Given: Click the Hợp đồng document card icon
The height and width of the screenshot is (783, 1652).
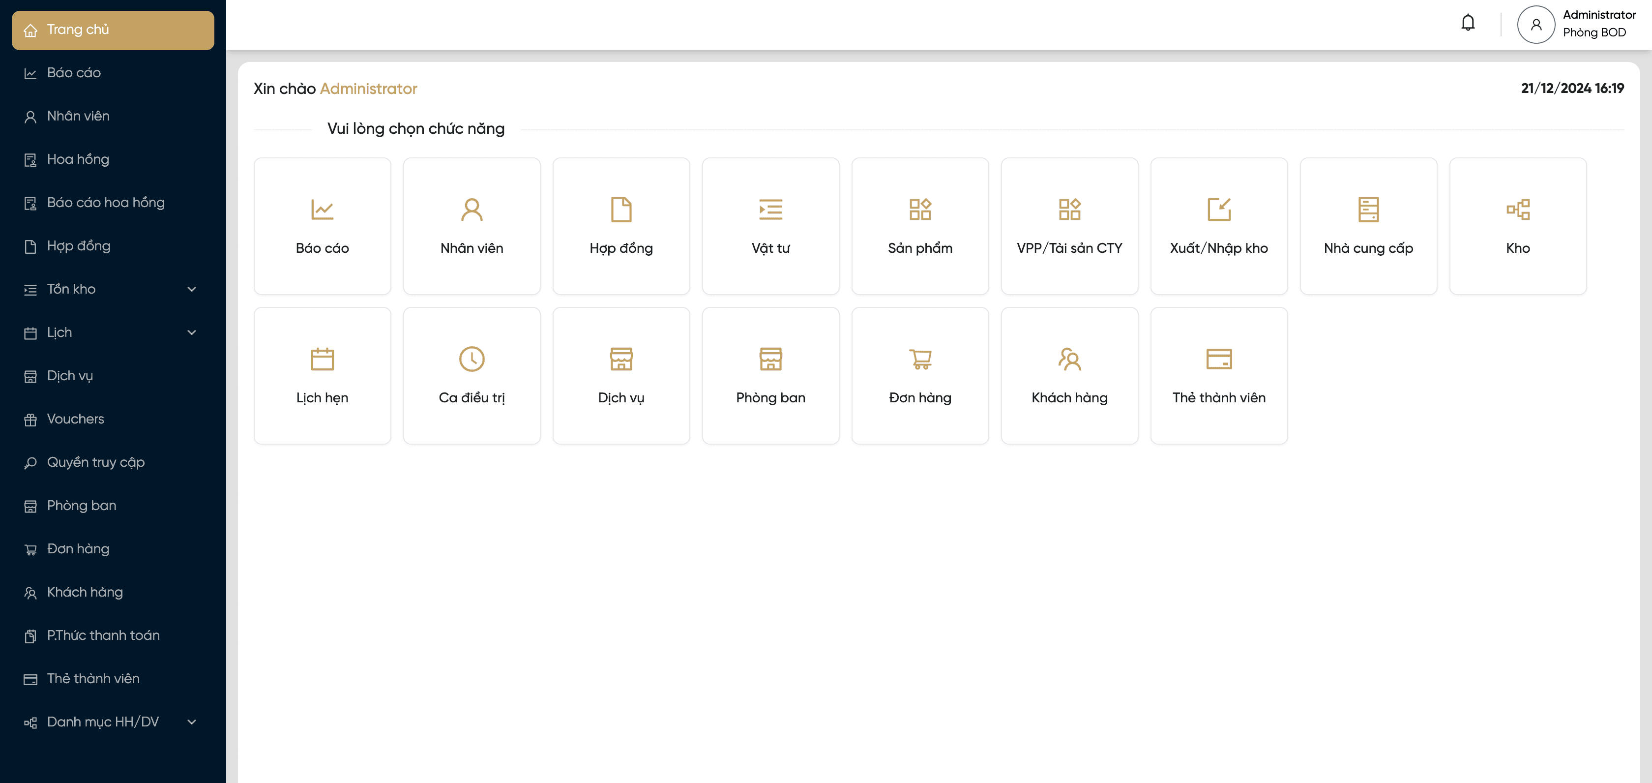Looking at the screenshot, I should coord(621,209).
